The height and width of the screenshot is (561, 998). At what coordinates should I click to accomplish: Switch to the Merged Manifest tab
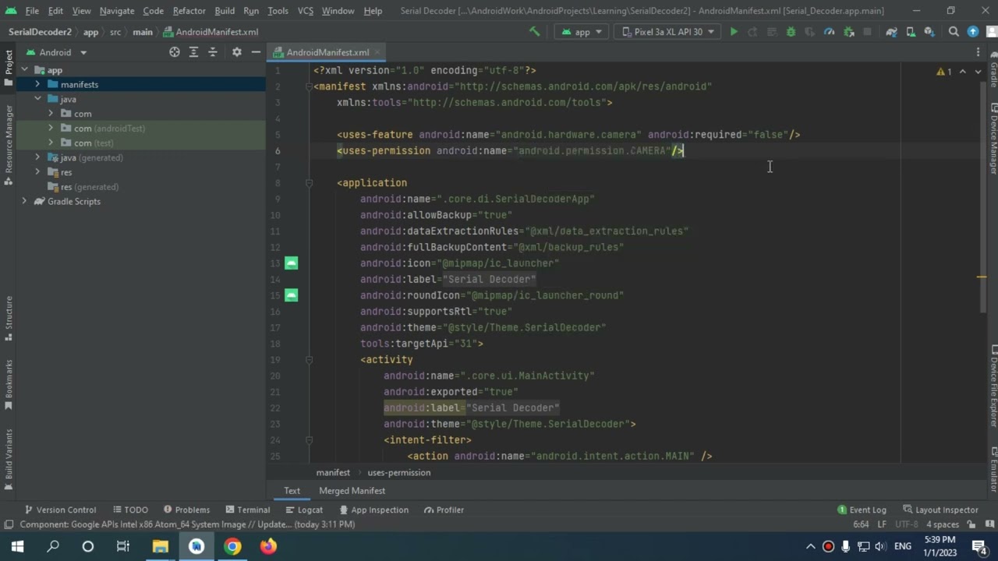pos(352,491)
